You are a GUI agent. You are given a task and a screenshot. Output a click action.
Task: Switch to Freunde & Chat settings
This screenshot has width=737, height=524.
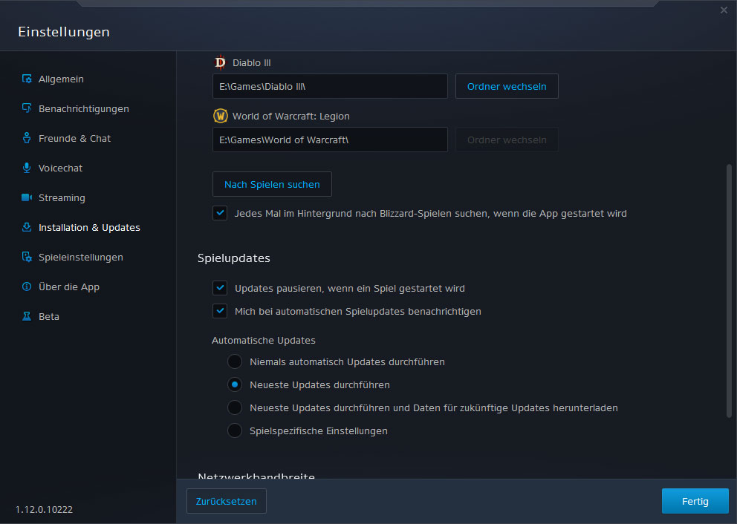(74, 138)
